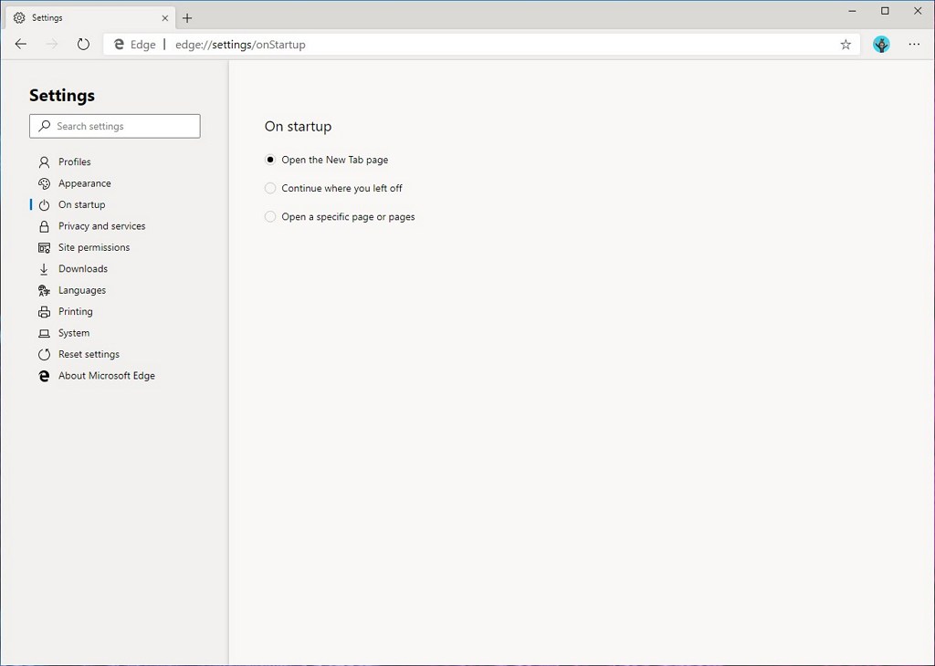Viewport: 935px width, 666px height.
Task: Open the Profiles settings section
Action: (x=75, y=162)
